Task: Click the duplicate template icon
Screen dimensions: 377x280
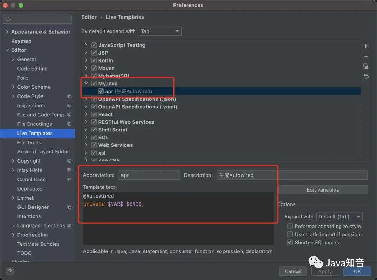Action: point(366,66)
